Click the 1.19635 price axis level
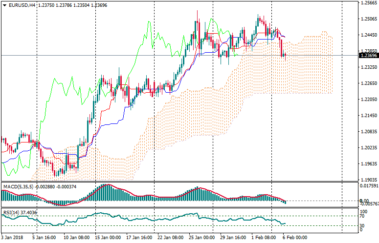This screenshot has width=379, height=243. point(368,163)
